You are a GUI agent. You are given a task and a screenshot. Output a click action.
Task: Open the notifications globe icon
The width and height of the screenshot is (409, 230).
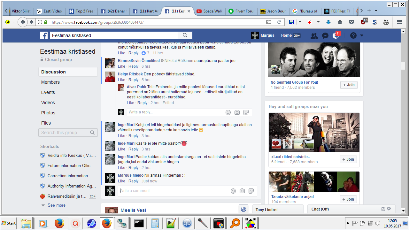coord(336,36)
